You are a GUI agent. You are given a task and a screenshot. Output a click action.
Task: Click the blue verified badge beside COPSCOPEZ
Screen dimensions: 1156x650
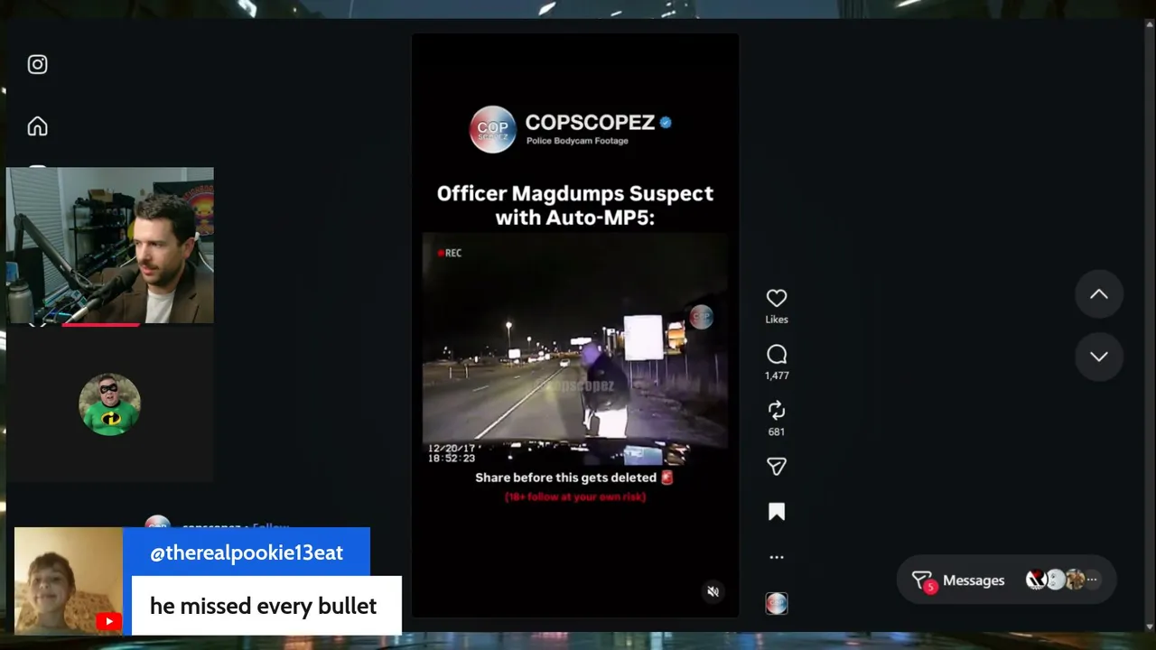(666, 122)
